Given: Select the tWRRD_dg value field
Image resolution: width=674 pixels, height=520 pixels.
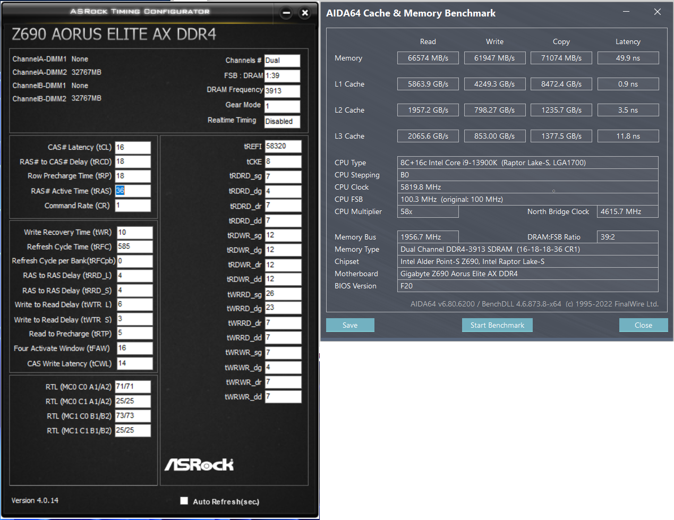Looking at the screenshot, I should [x=283, y=308].
